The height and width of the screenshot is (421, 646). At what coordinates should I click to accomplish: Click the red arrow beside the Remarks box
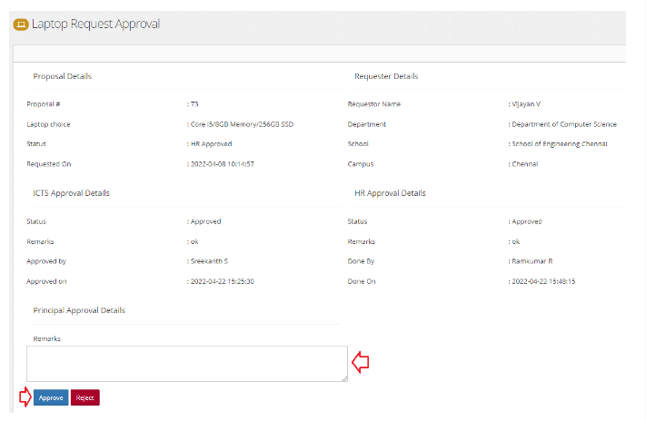[361, 362]
